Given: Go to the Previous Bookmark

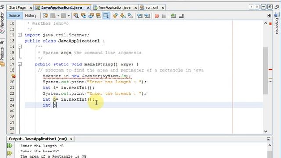Looking at the screenshot, I should click(x=115, y=16).
